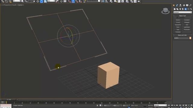
Task: Open the Select by Name dialog
Action: tap(26, 1)
